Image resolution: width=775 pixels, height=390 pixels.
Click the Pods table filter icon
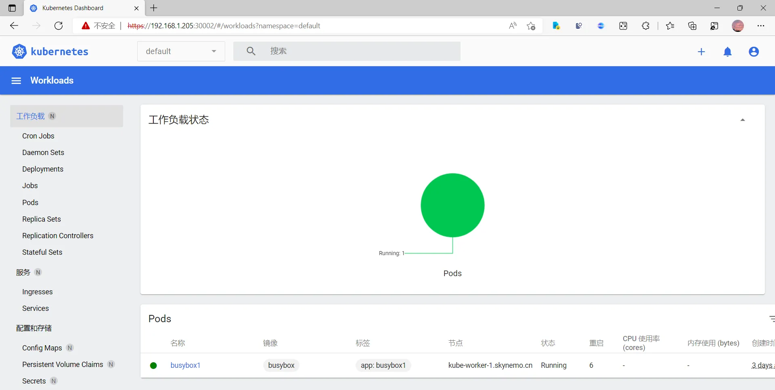click(x=771, y=319)
